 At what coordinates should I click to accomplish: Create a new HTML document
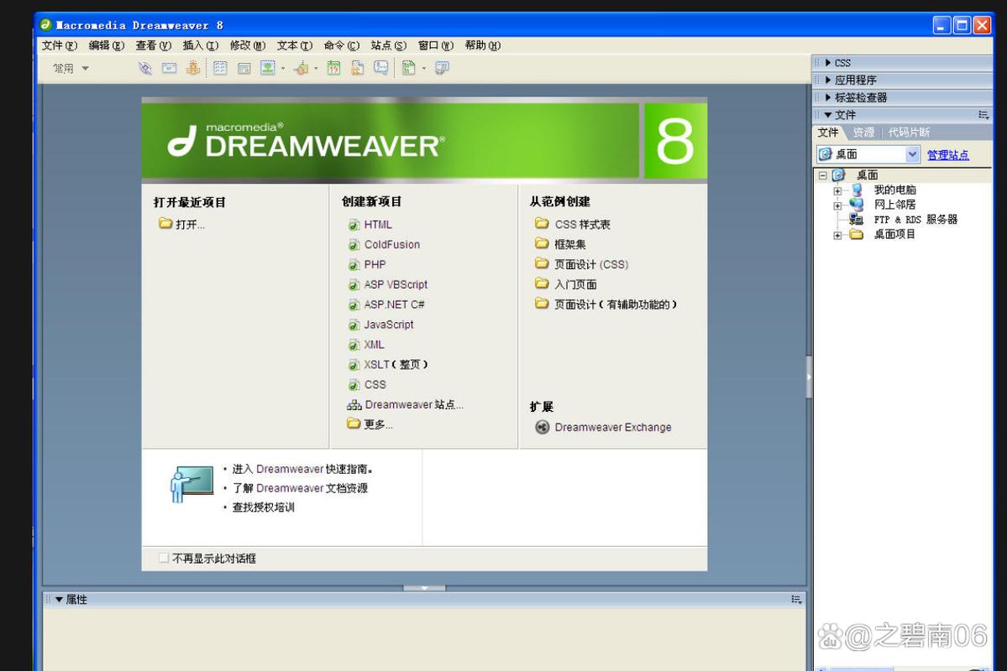[378, 224]
